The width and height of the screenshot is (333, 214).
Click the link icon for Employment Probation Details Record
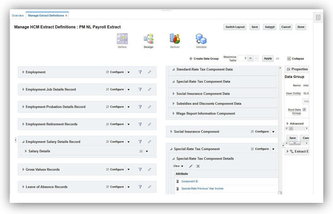pos(149,107)
